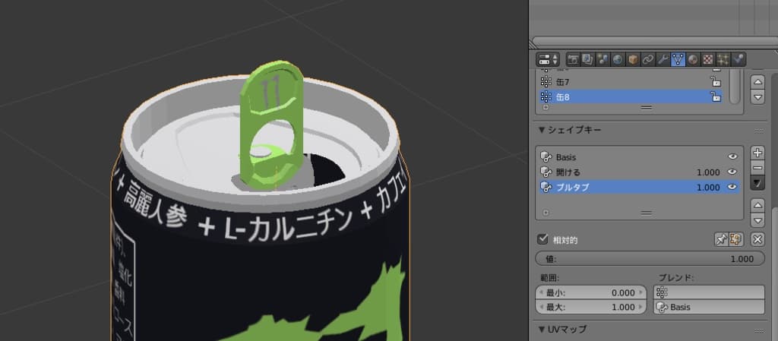The height and width of the screenshot is (341, 778).
Task: Move shape key down in list
Action: pos(757,220)
